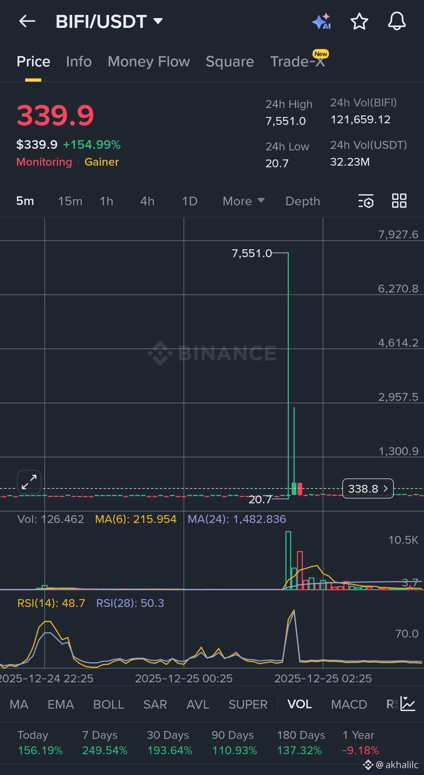Screen dimensions: 424x775
Task: Tap the 339.9 last price
Action: (x=55, y=115)
